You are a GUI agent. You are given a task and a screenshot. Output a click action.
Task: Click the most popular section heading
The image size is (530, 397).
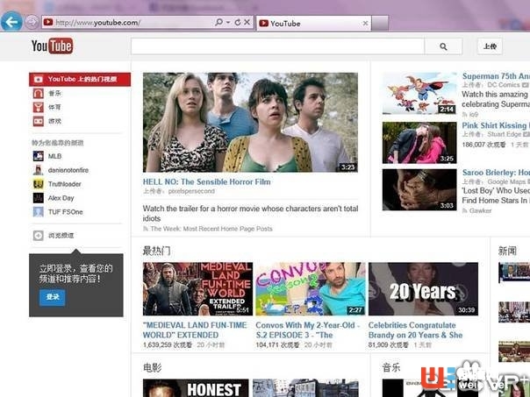pos(157,251)
